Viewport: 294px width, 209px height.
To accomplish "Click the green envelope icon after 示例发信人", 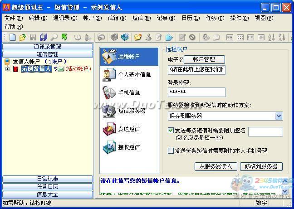I will [61, 69].
